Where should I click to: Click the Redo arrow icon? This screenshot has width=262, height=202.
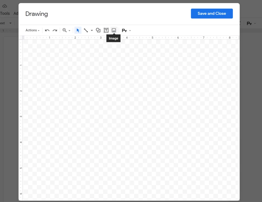pyautogui.click(x=55, y=30)
